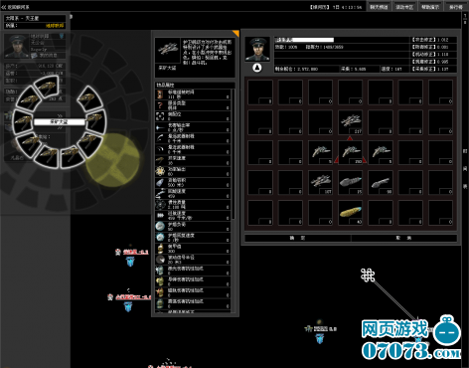The width and height of the screenshot is (469, 368).
Task: Click the white label at the radial menu center
Action: (x=59, y=122)
